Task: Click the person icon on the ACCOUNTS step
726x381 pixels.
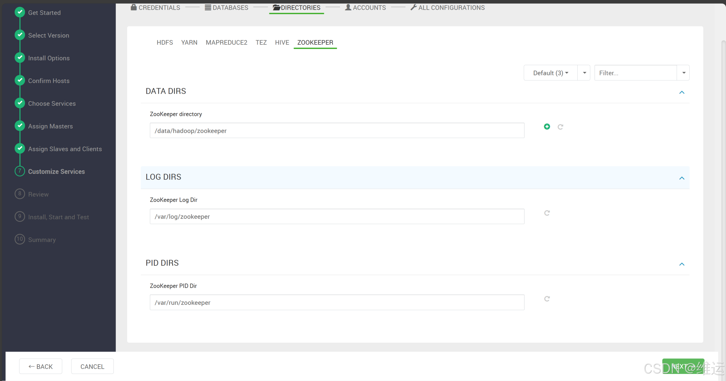Action: pos(347,7)
